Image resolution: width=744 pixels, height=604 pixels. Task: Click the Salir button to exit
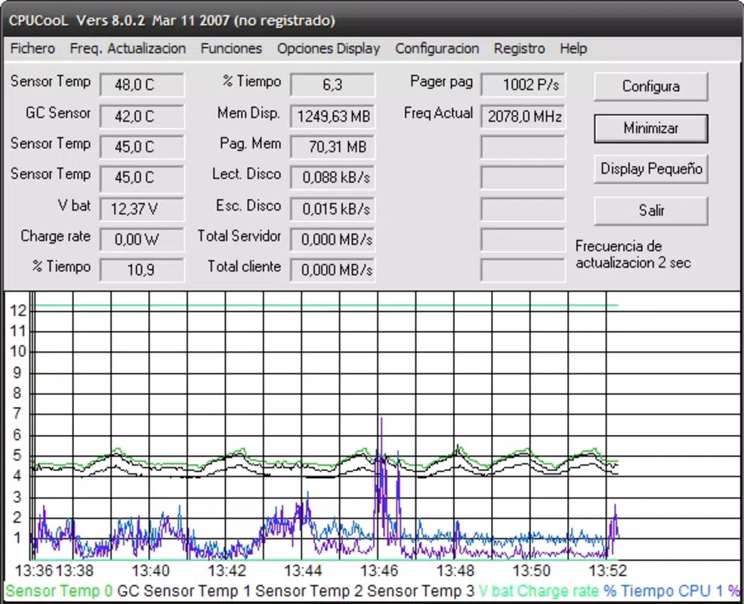651,211
